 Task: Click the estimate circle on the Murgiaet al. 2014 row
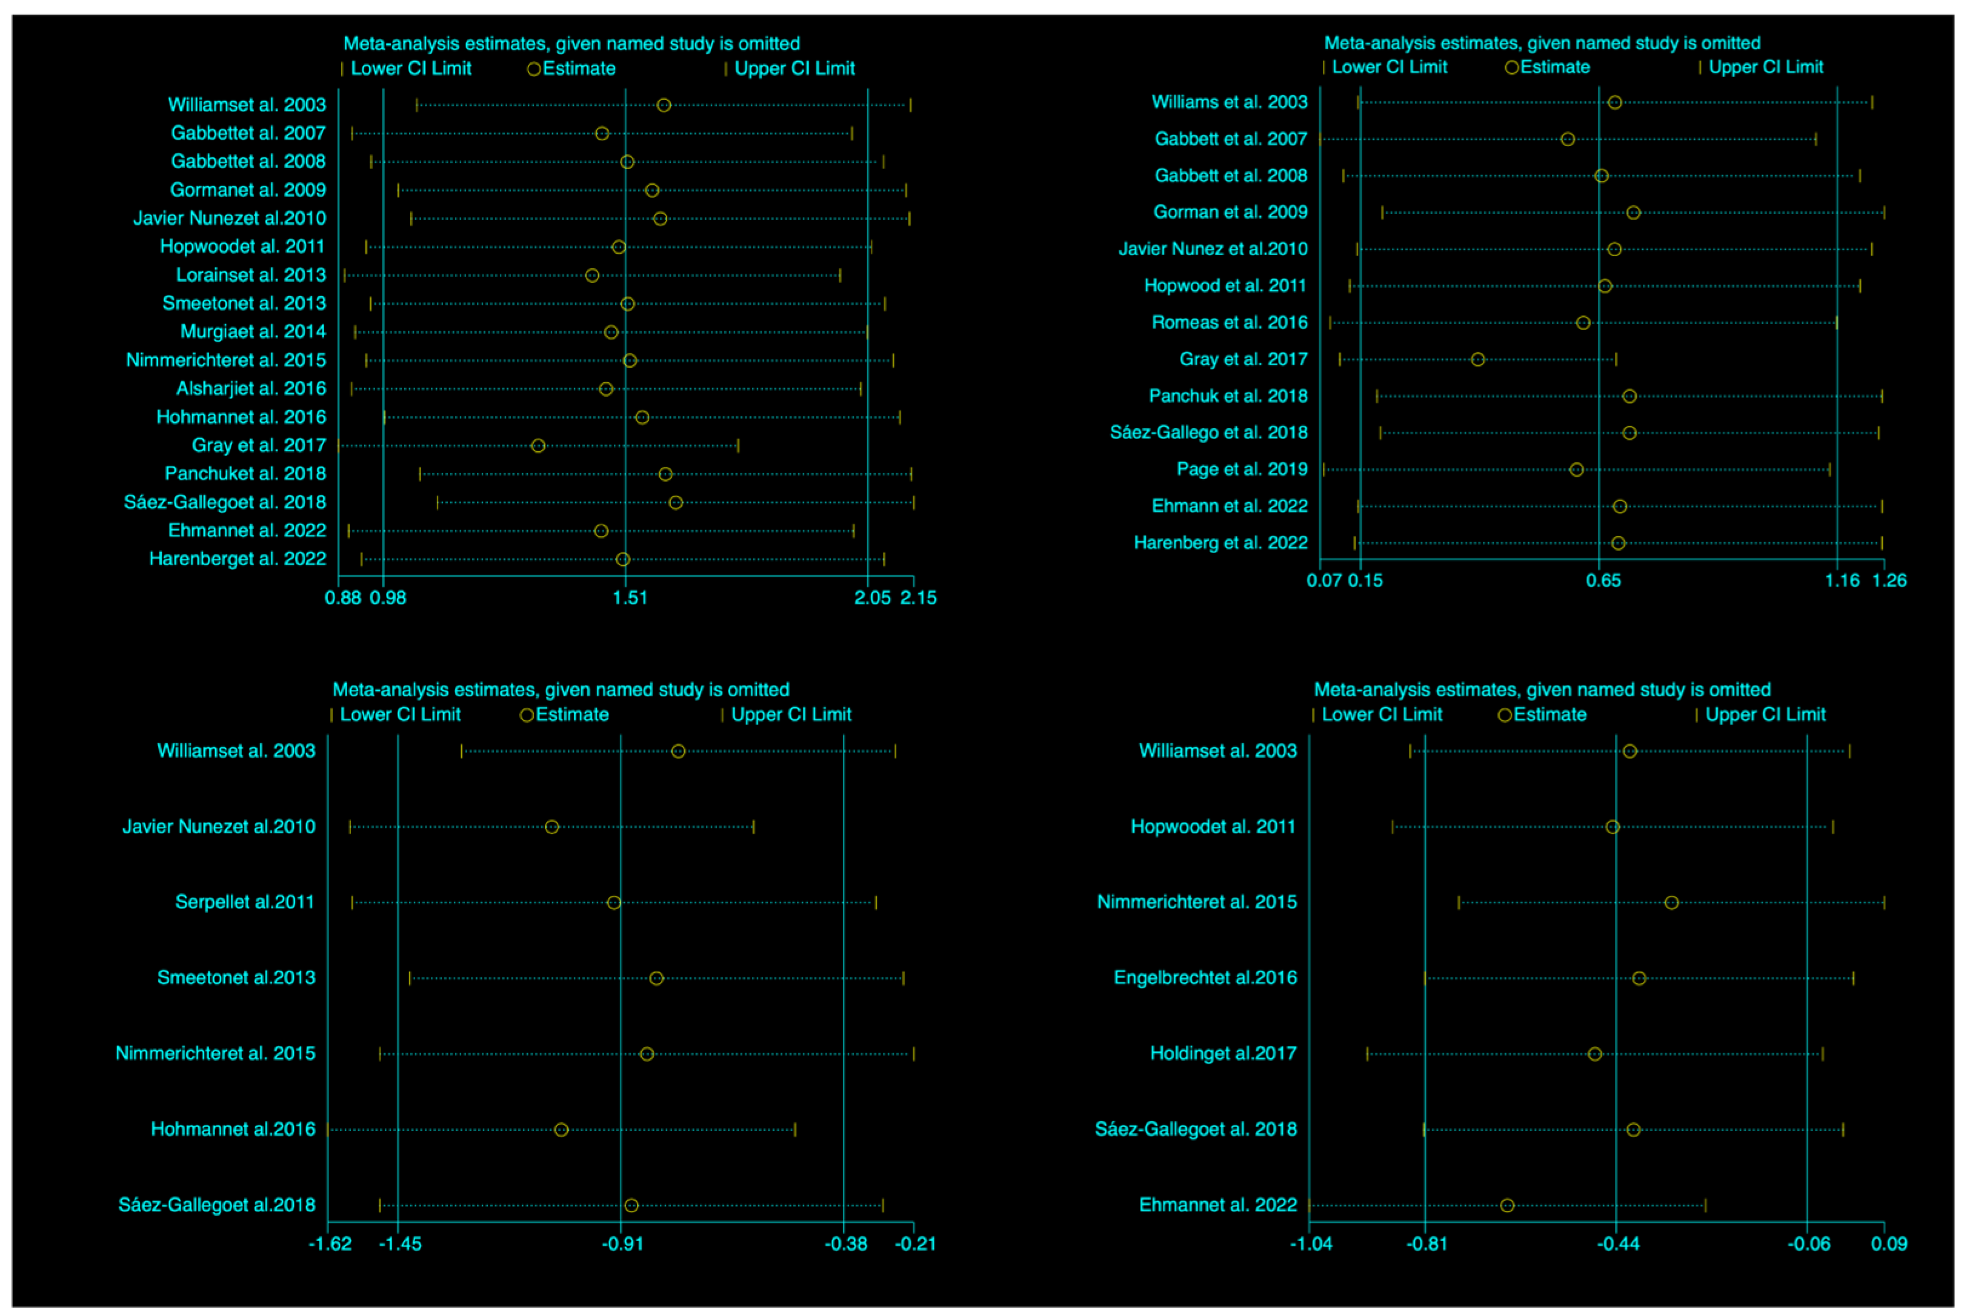(611, 332)
